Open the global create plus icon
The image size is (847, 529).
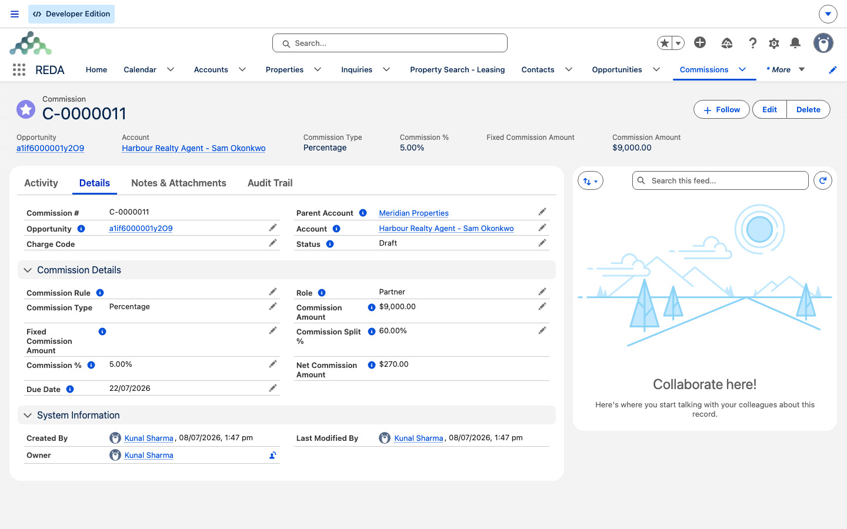(700, 42)
